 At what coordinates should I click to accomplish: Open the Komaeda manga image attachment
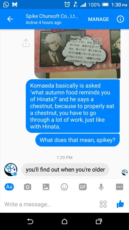pyautogui.click(x=78, y=54)
